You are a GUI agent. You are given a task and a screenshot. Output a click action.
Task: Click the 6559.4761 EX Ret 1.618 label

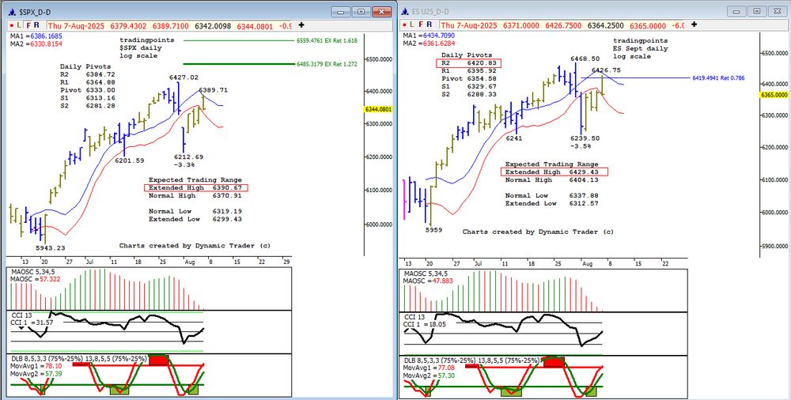pyautogui.click(x=327, y=40)
